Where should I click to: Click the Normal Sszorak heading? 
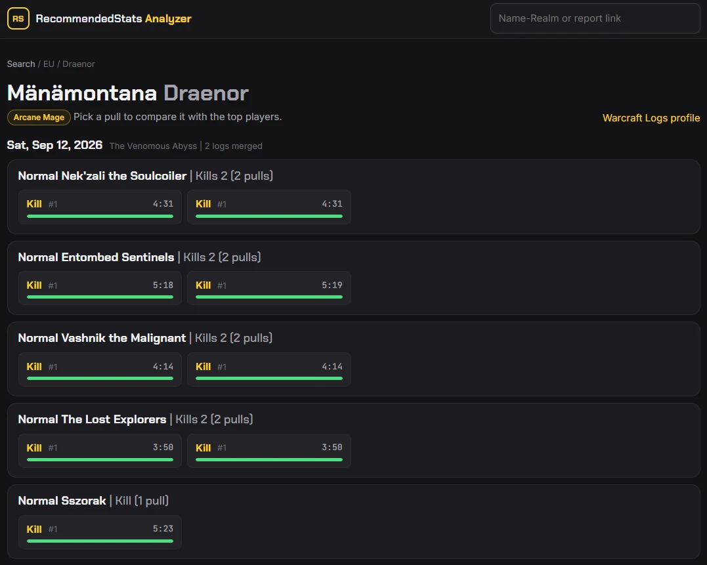[x=62, y=501]
